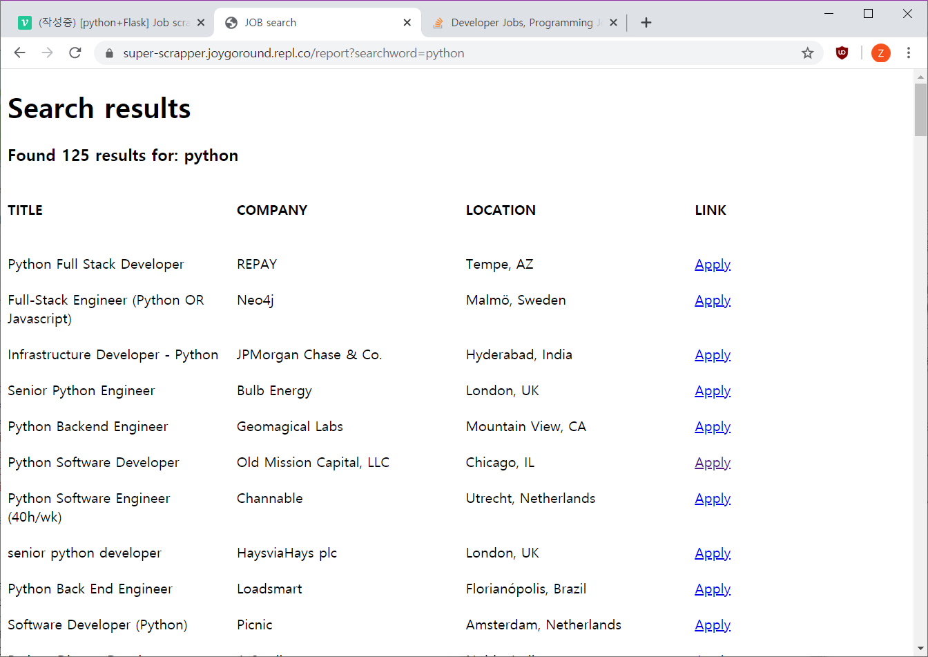This screenshot has width=928, height=657.
Task: Close the Developer Jobs tab
Action: [x=613, y=23]
